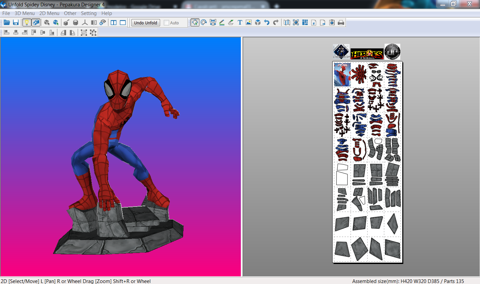Select the Rotate part tool
Screen dimensions: 480x284
point(204,23)
